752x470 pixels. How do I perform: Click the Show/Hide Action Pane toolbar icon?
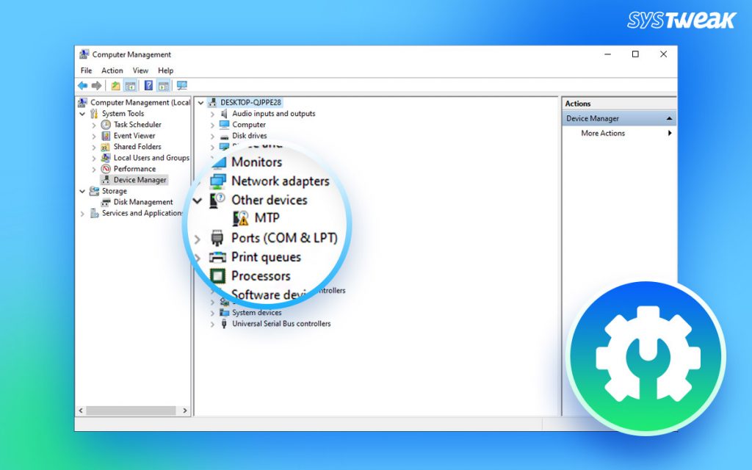pyautogui.click(x=162, y=85)
